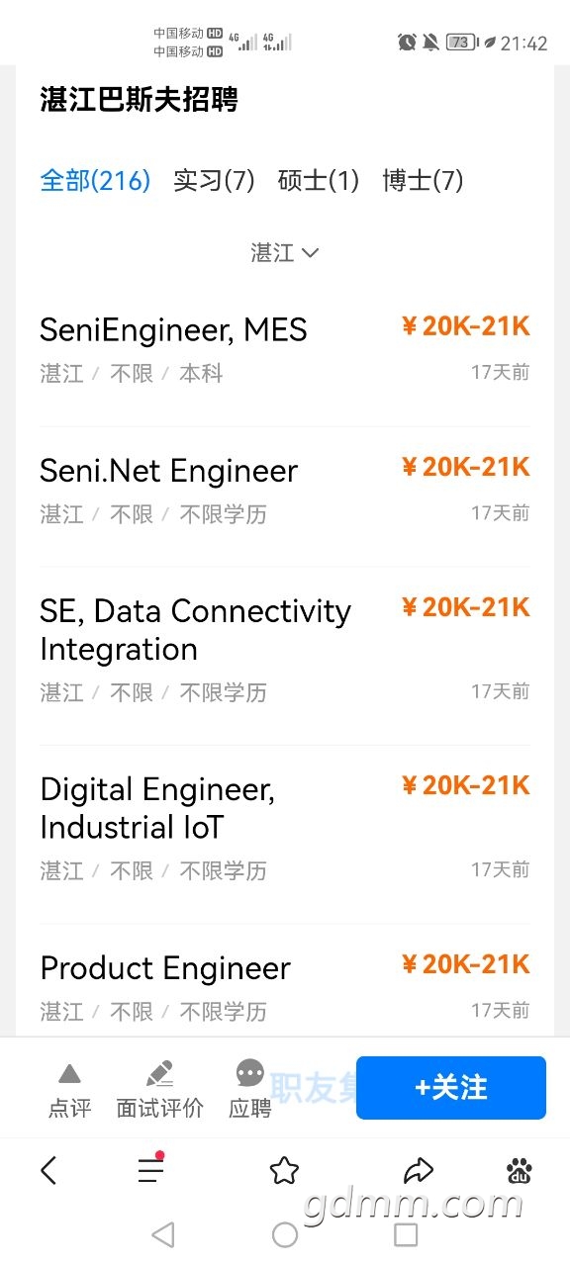Tap the Android recent apps square
Screen dimensions: 570x1266
pos(406,1233)
